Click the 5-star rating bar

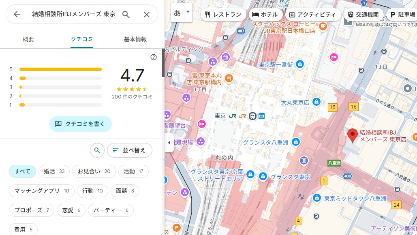pos(60,69)
